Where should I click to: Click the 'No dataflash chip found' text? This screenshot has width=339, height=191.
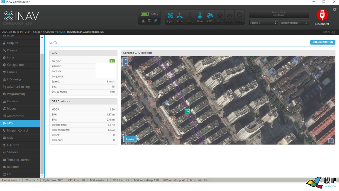tap(279, 14)
